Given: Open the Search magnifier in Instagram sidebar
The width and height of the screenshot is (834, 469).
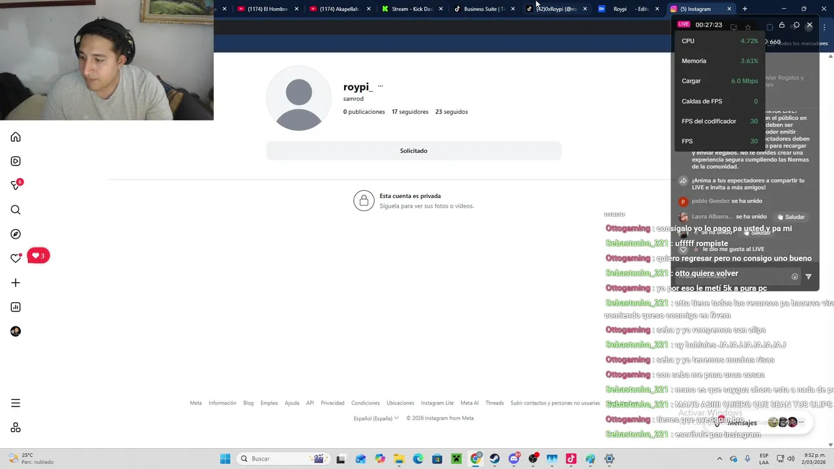Looking at the screenshot, I should pyautogui.click(x=16, y=210).
